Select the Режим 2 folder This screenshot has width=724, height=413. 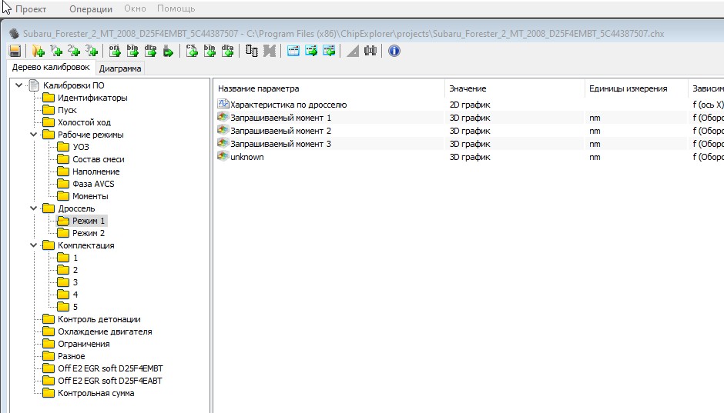[88, 233]
